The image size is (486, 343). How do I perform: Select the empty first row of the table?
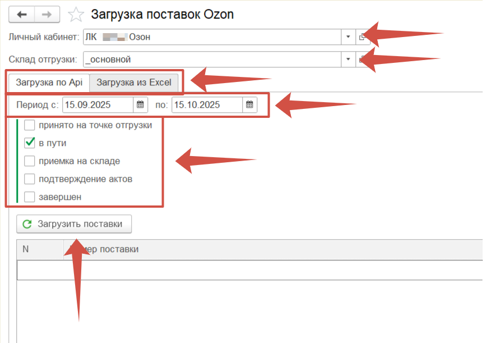pos(249,271)
